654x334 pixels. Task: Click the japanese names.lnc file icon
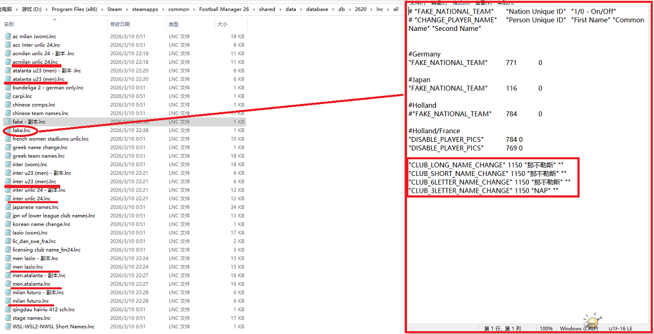coord(8,207)
